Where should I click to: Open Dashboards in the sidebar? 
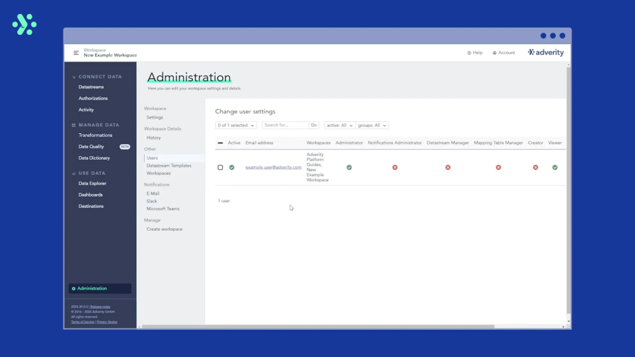pyautogui.click(x=90, y=195)
